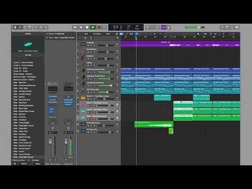The width and height of the screenshot is (252, 189).
Task: Click the Toolbar icon in the control bar
Action: (30, 27)
